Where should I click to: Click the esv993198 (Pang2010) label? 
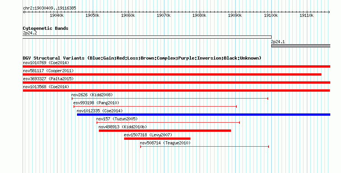(x=96, y=103)
